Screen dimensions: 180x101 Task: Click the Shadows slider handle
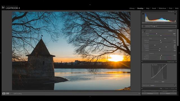pyautogui.click(x=166, y=47)
